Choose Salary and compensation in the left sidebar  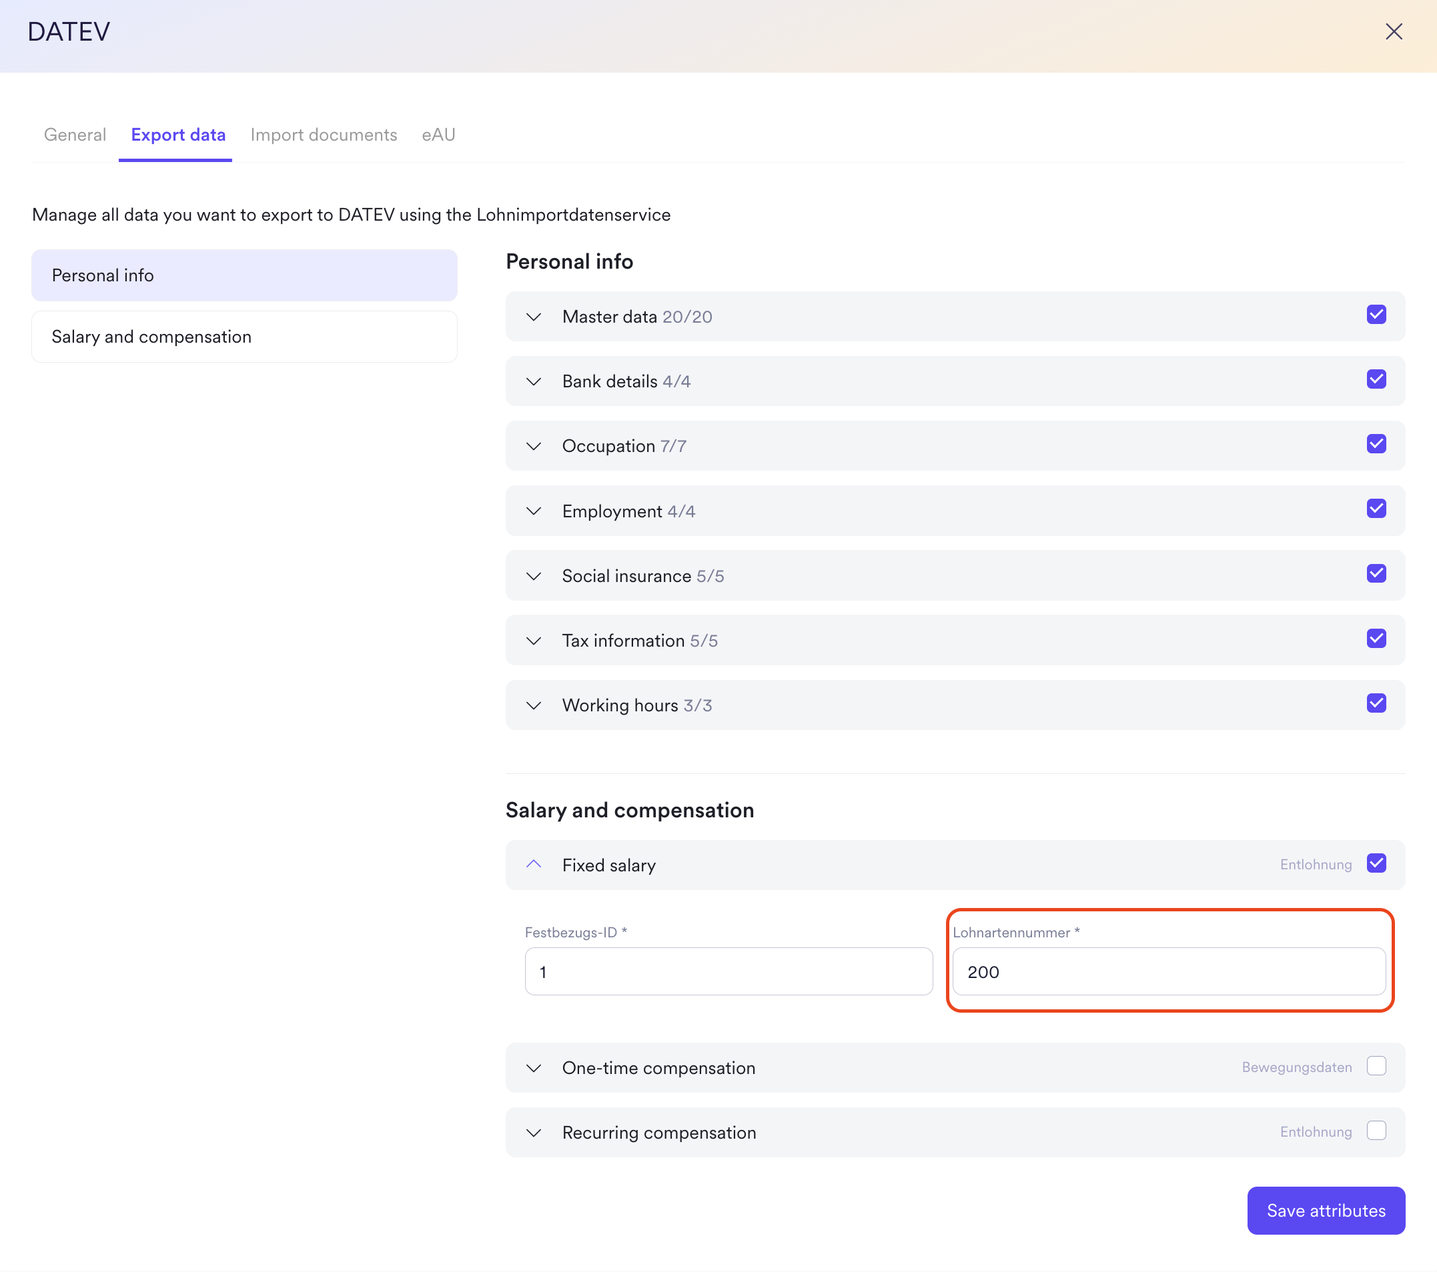tap(244, 337)
